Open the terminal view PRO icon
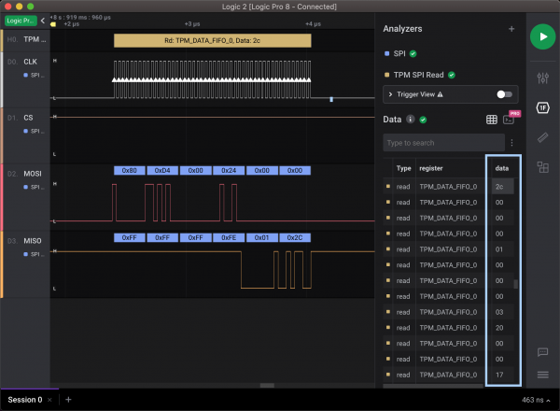 [x=510, y=120]
